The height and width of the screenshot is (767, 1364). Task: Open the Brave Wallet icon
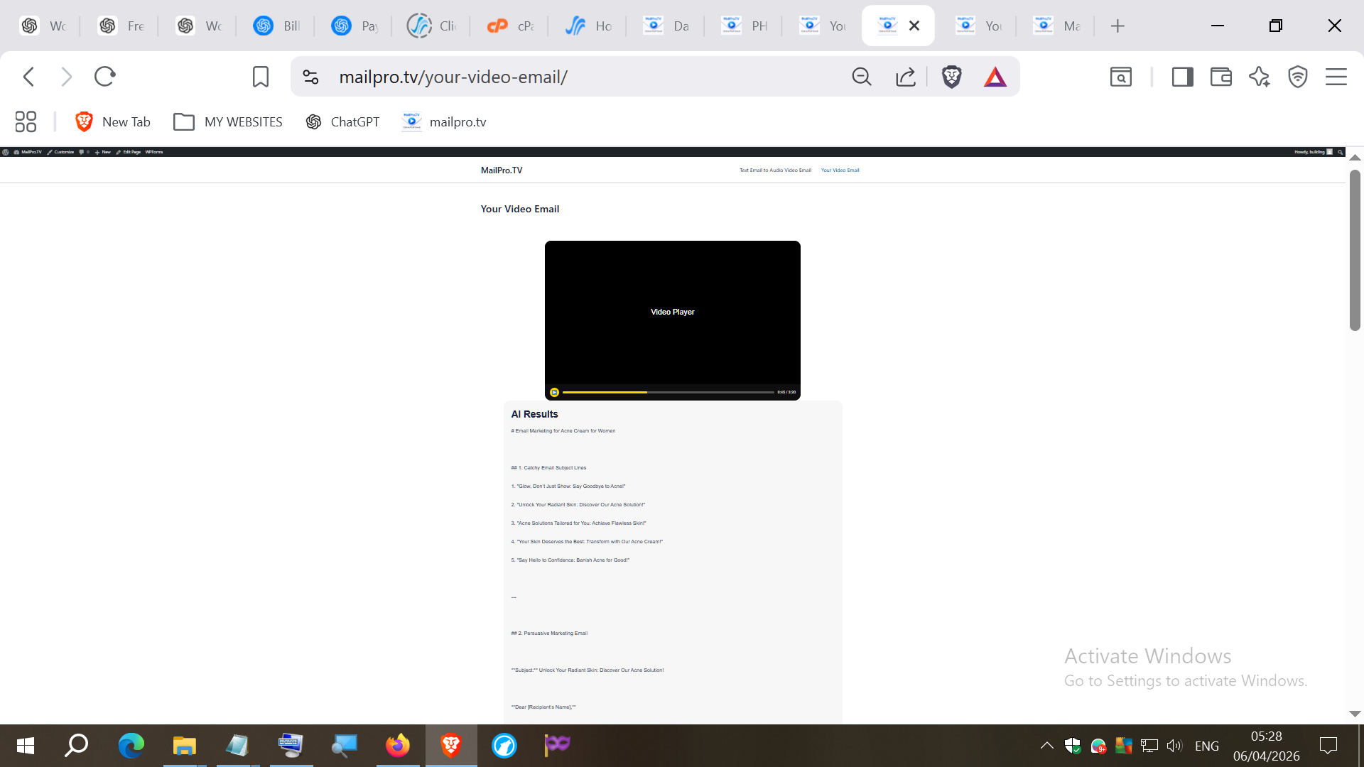1220,77
